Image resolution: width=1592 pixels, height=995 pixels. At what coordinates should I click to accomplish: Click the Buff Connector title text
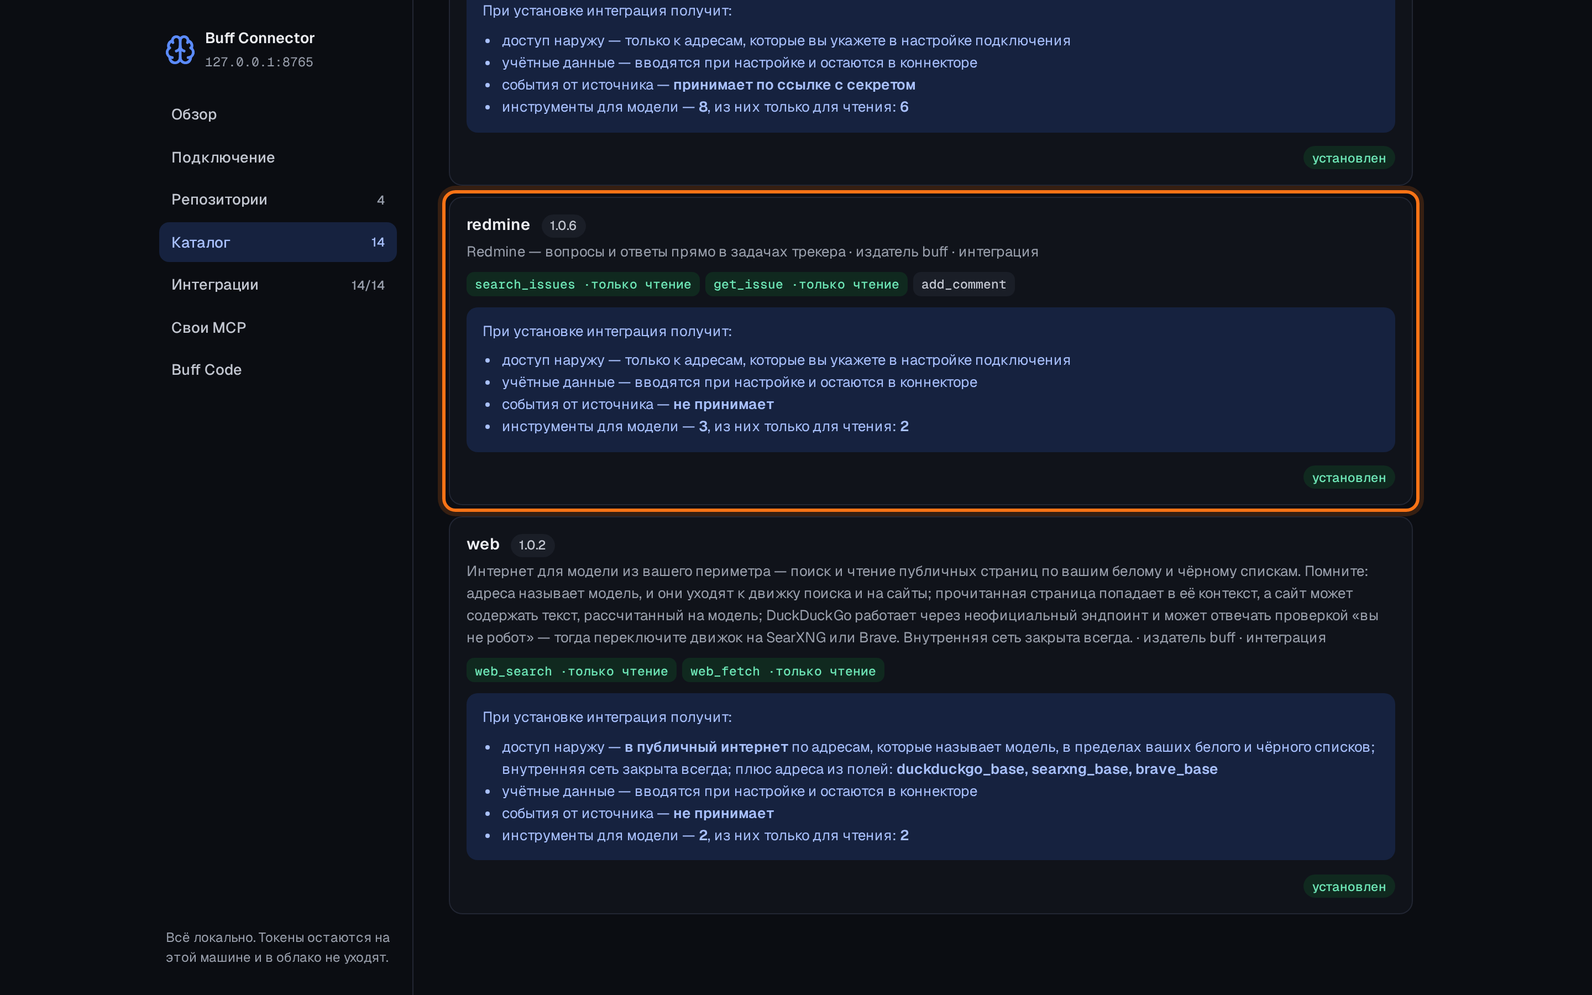(260, 38)
